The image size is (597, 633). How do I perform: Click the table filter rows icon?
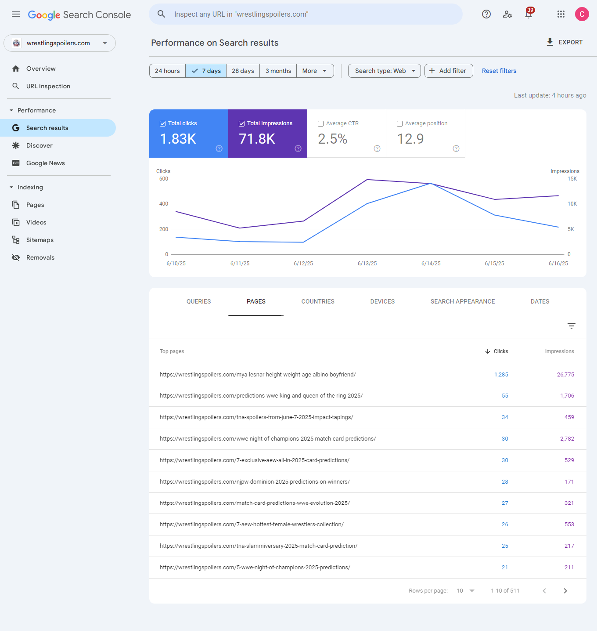(571, 326)
